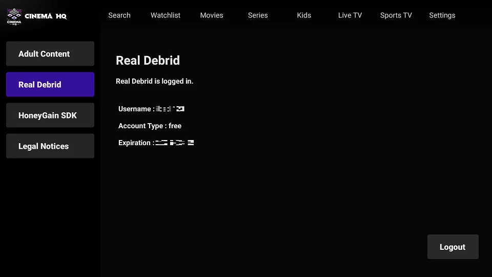
Task: Click the Username field line
Action: point(151,109)
